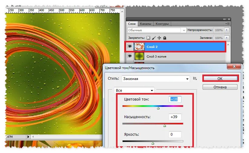The height and width of the screenshot is (153, 249).
Task: Close the Цветовой тон/Насыщенность dialog
Action: click(x=234, y=66)
